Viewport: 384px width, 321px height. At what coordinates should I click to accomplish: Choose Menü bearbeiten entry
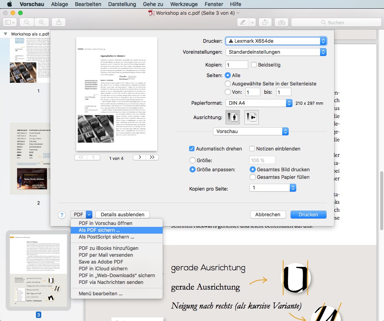[x=117, y=294]
